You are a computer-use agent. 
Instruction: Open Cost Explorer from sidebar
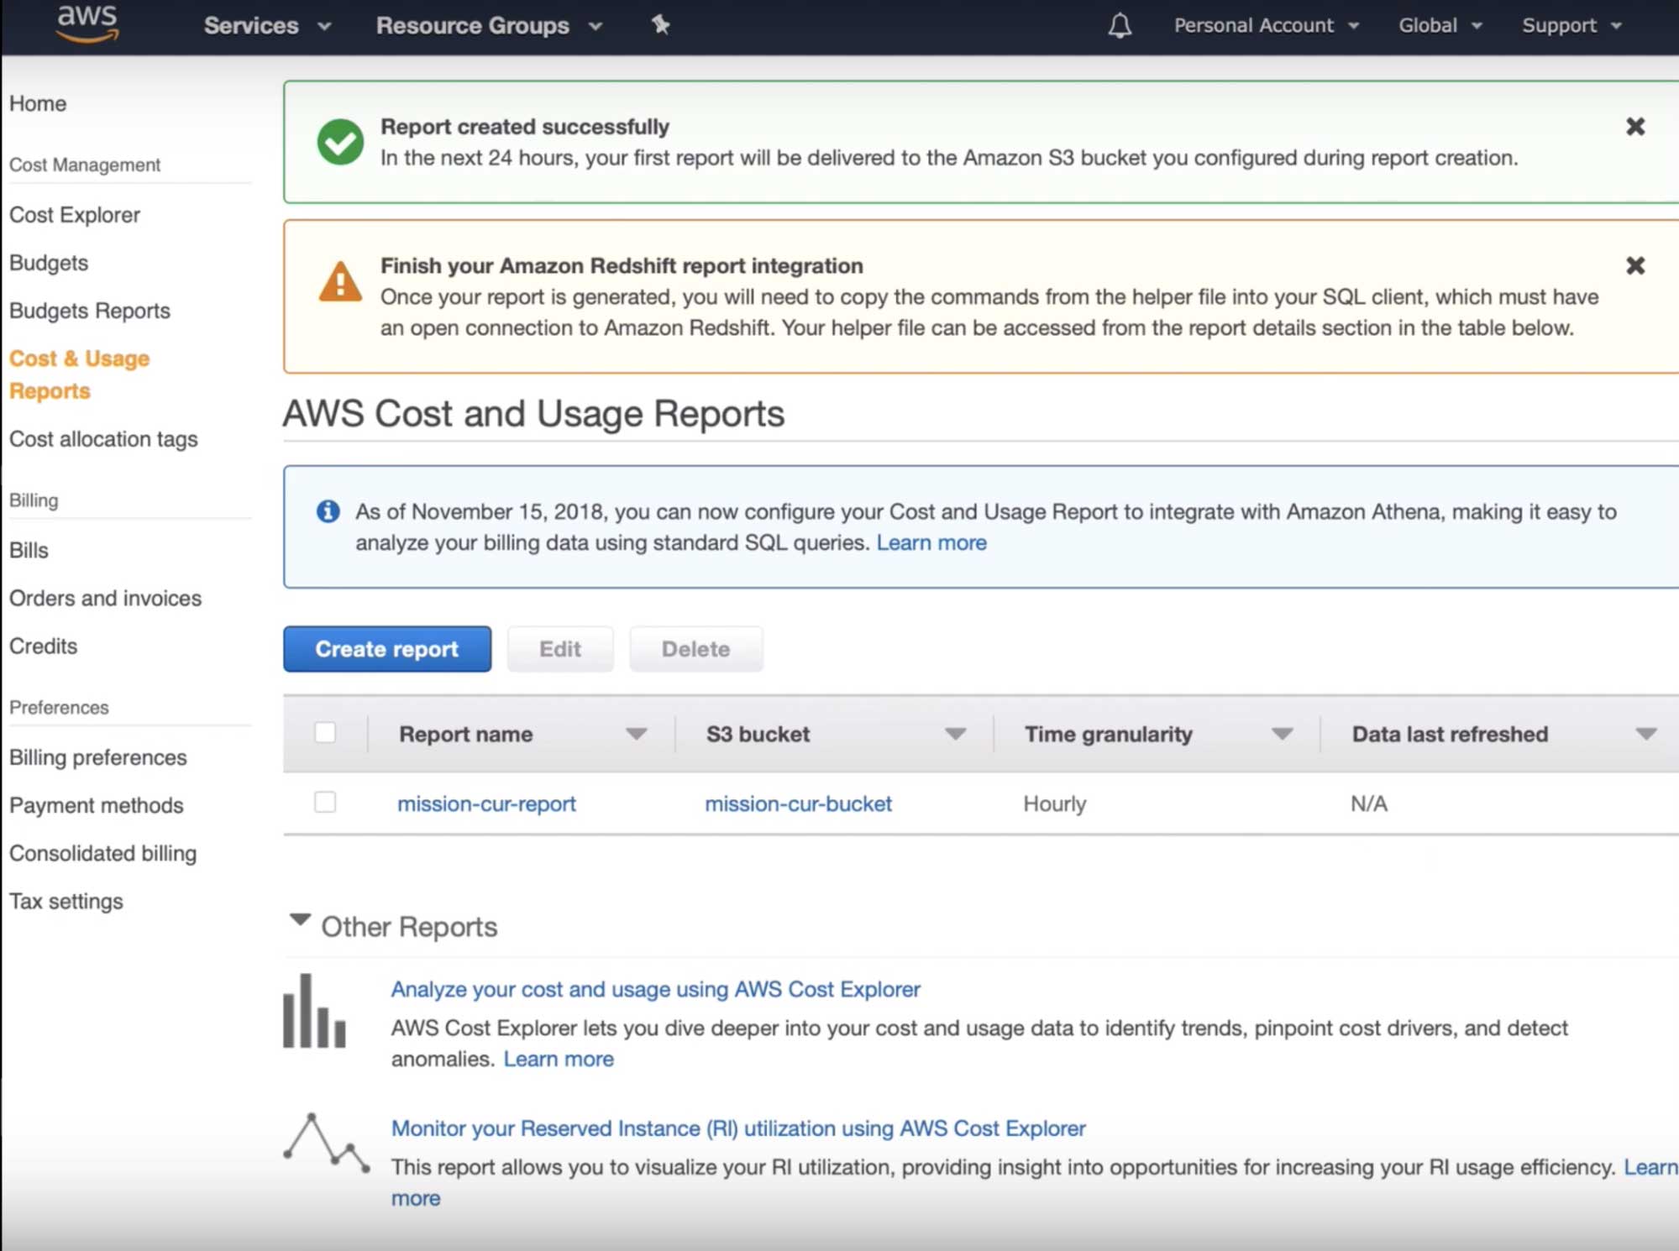coord(75,215)
